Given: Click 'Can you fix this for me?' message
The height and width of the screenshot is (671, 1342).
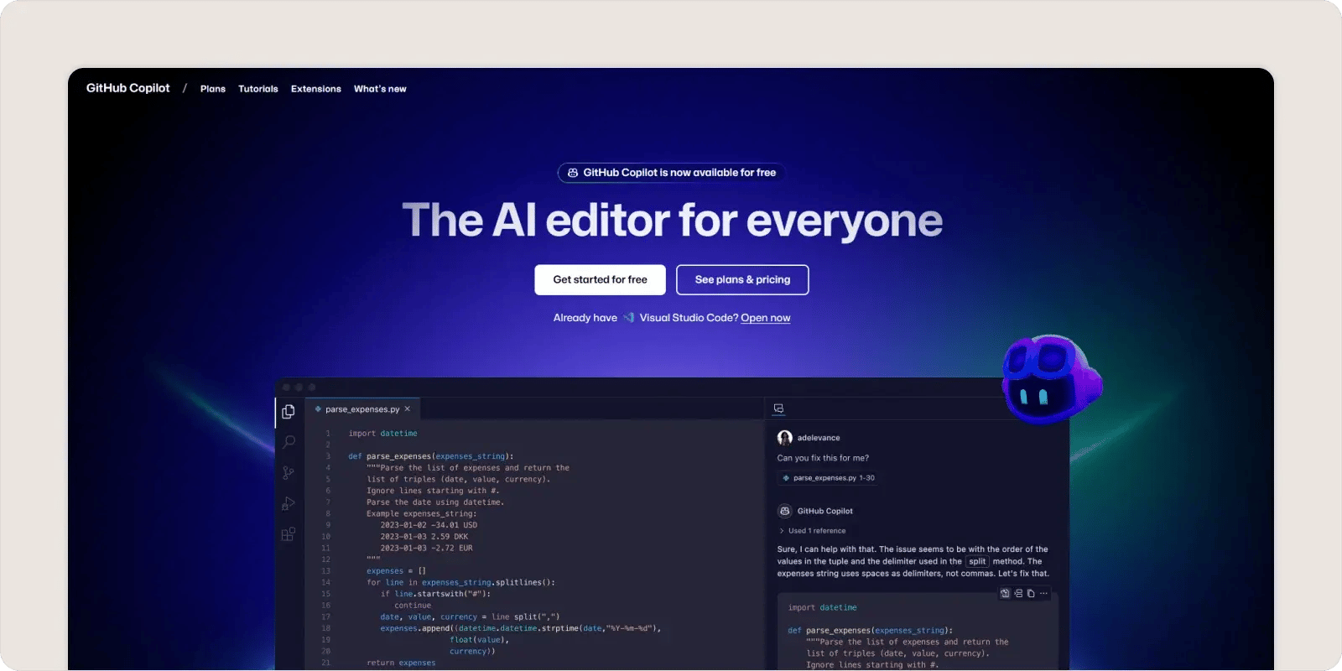Looking at the screenshot, I should 823,458.
